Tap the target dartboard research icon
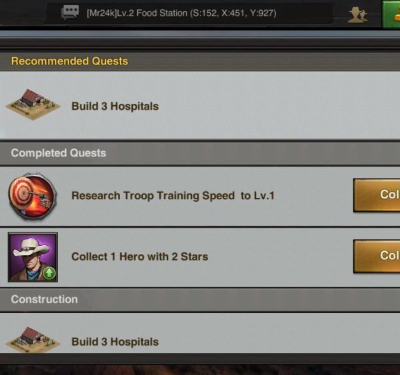The image size is (400, 375). (33, 196)
